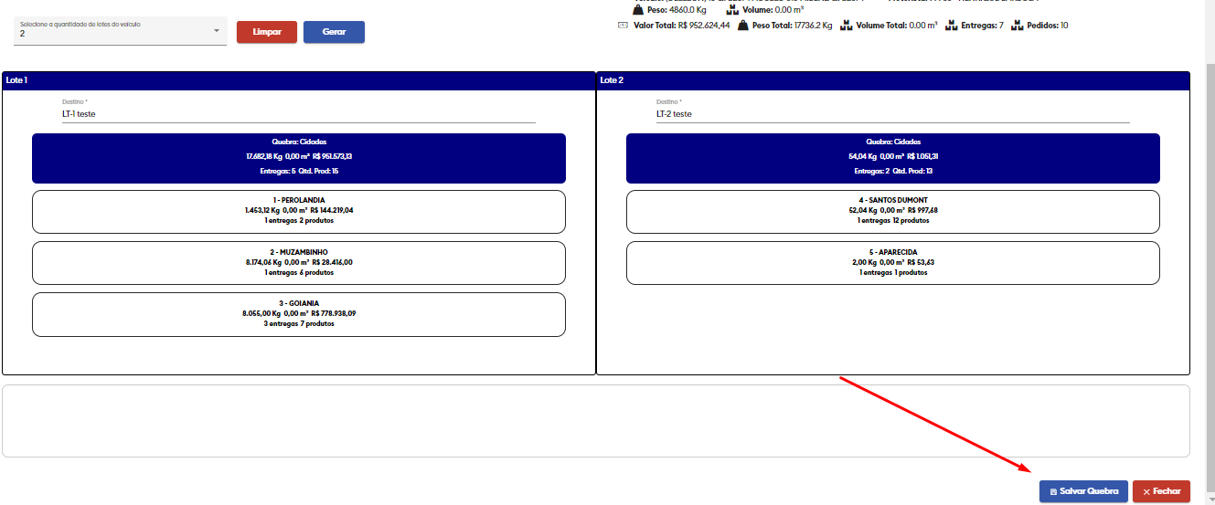This screenshot has width=1215, height=505.
Task: Save the split with Salvar Quebra
Action: pos(1083,491)
